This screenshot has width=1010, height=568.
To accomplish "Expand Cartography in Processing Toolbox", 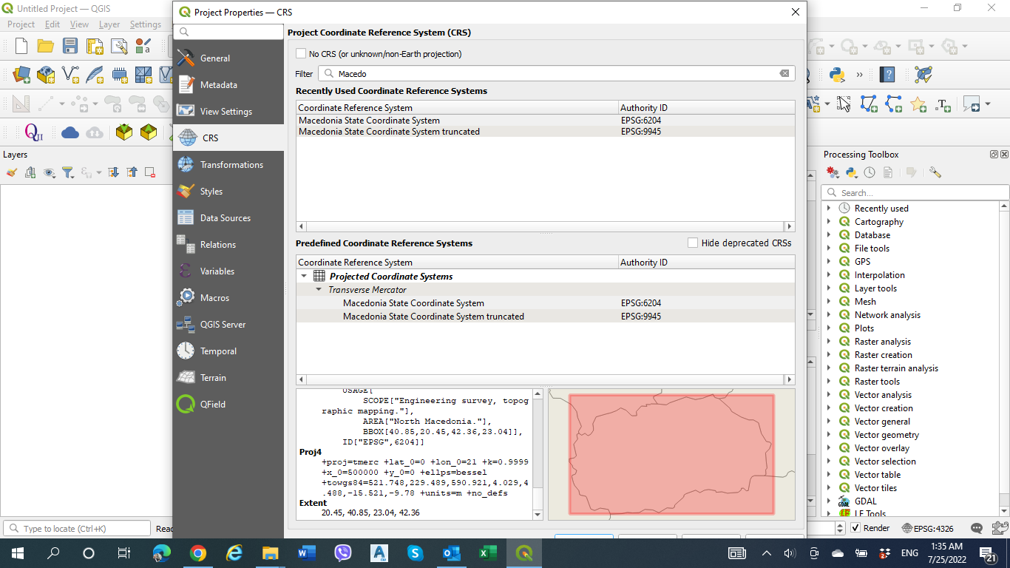I will point(829,222).
